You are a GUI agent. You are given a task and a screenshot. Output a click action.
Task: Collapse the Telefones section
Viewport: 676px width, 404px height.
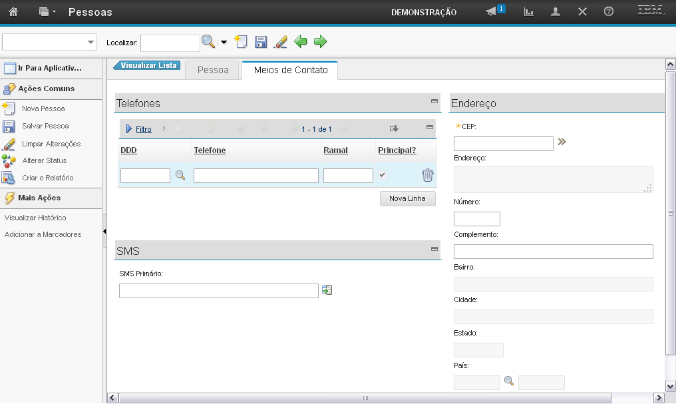tap(434, 101)
